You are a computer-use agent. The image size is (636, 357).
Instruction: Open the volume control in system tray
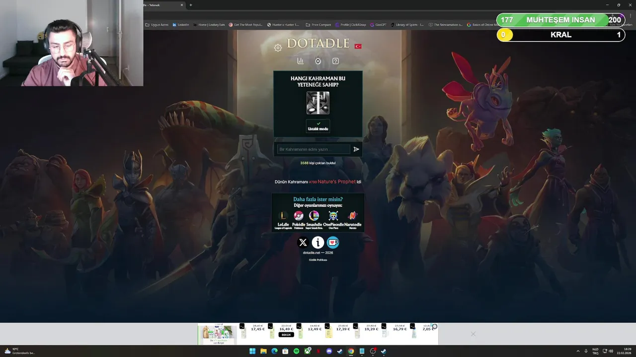click(x=611, y=351)
